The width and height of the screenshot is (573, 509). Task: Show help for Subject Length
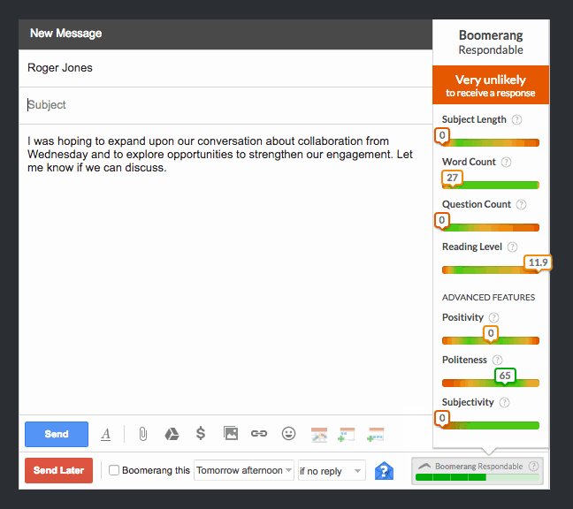516,120
